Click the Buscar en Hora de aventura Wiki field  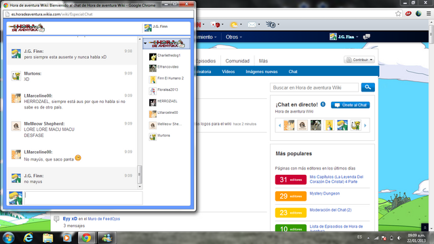pos(314,87)
